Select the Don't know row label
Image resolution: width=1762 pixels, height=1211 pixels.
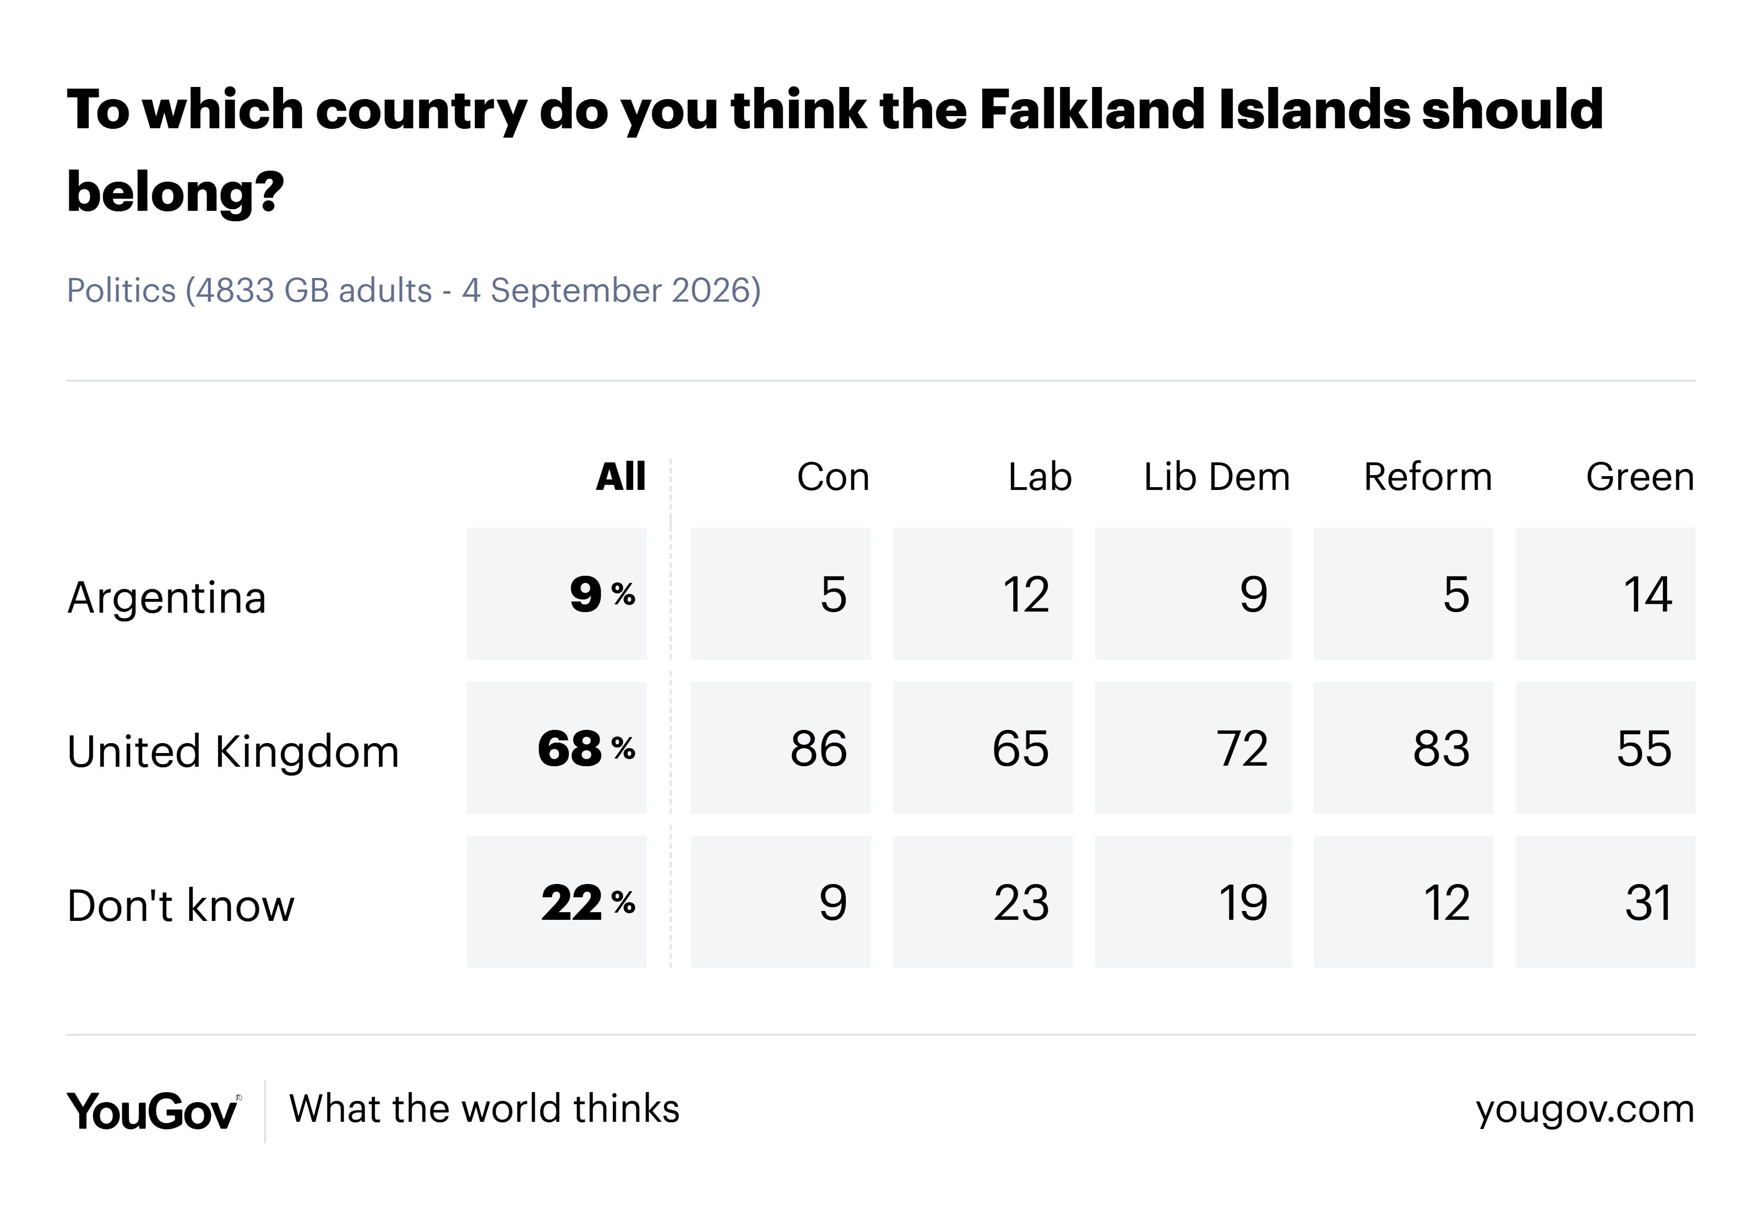(181, 905)
